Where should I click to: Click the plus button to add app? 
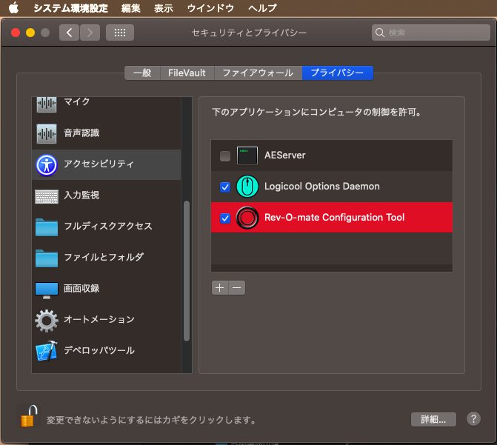click(x=219, y=288)
